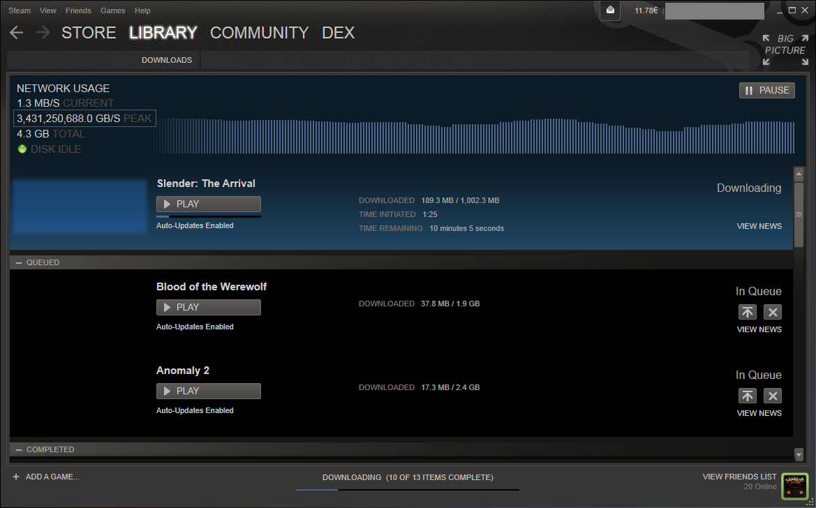Collapse the QUEUED section
This screenshot has height=508, width=816.
[x=19, y=263]
